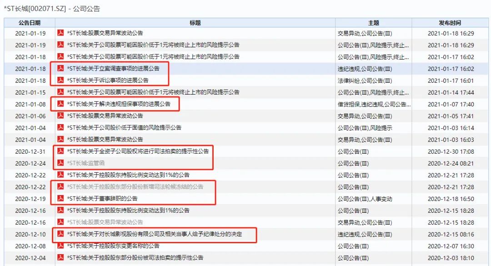Open PDF icon beside 关于董事辞职的公告
491x266 pixels.
click(60, 198)
